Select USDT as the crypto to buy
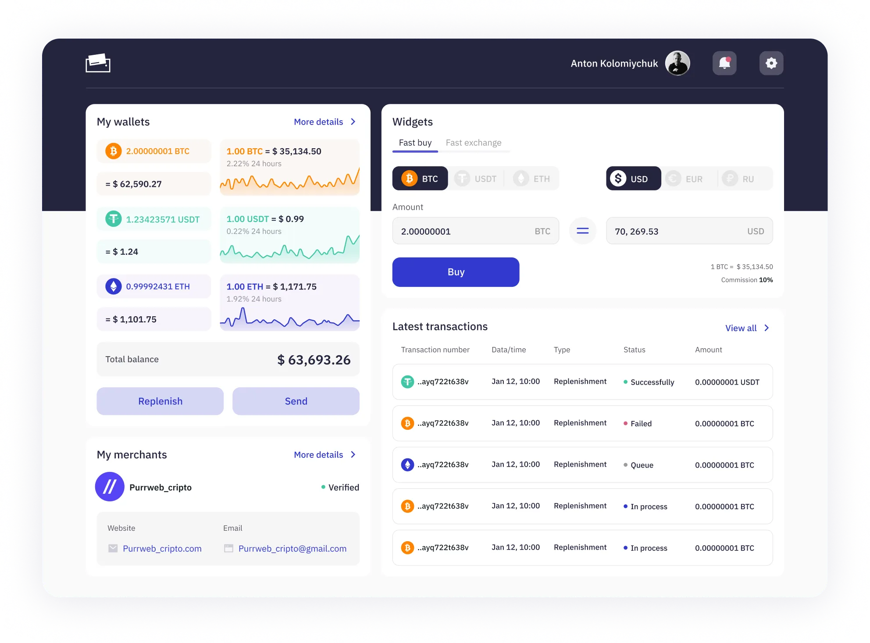 coord(476,179)
